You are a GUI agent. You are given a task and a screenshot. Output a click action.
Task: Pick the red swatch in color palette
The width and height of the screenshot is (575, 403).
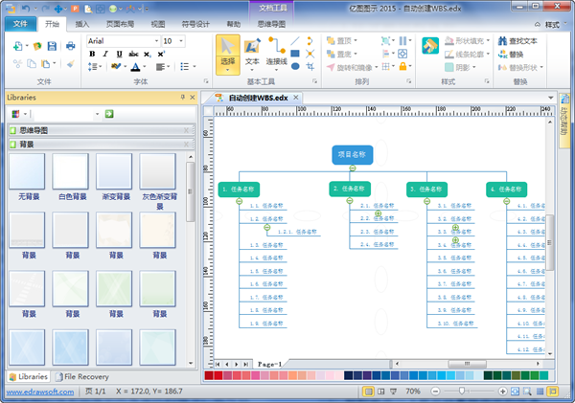coord(209,376)
